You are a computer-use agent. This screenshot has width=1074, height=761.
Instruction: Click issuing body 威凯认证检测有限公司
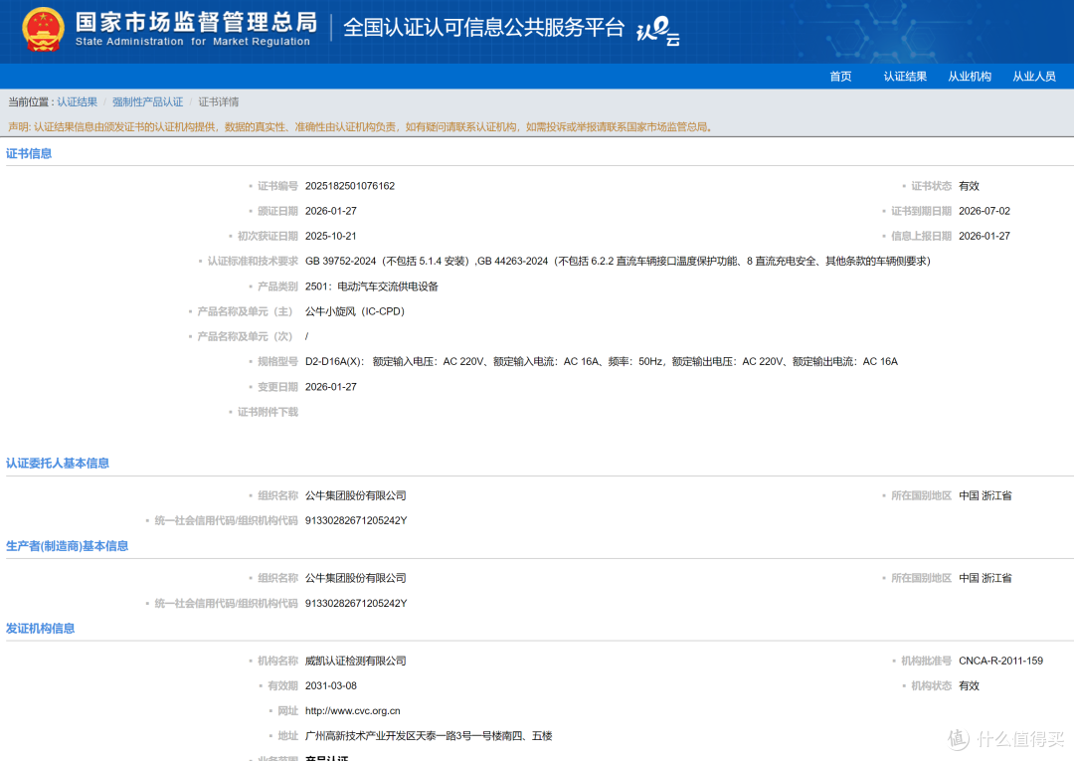[x=355, y=661]
